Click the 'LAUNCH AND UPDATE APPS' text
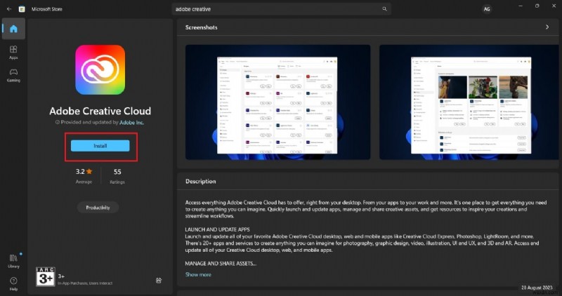562x296 pixels. pos(217,229)
